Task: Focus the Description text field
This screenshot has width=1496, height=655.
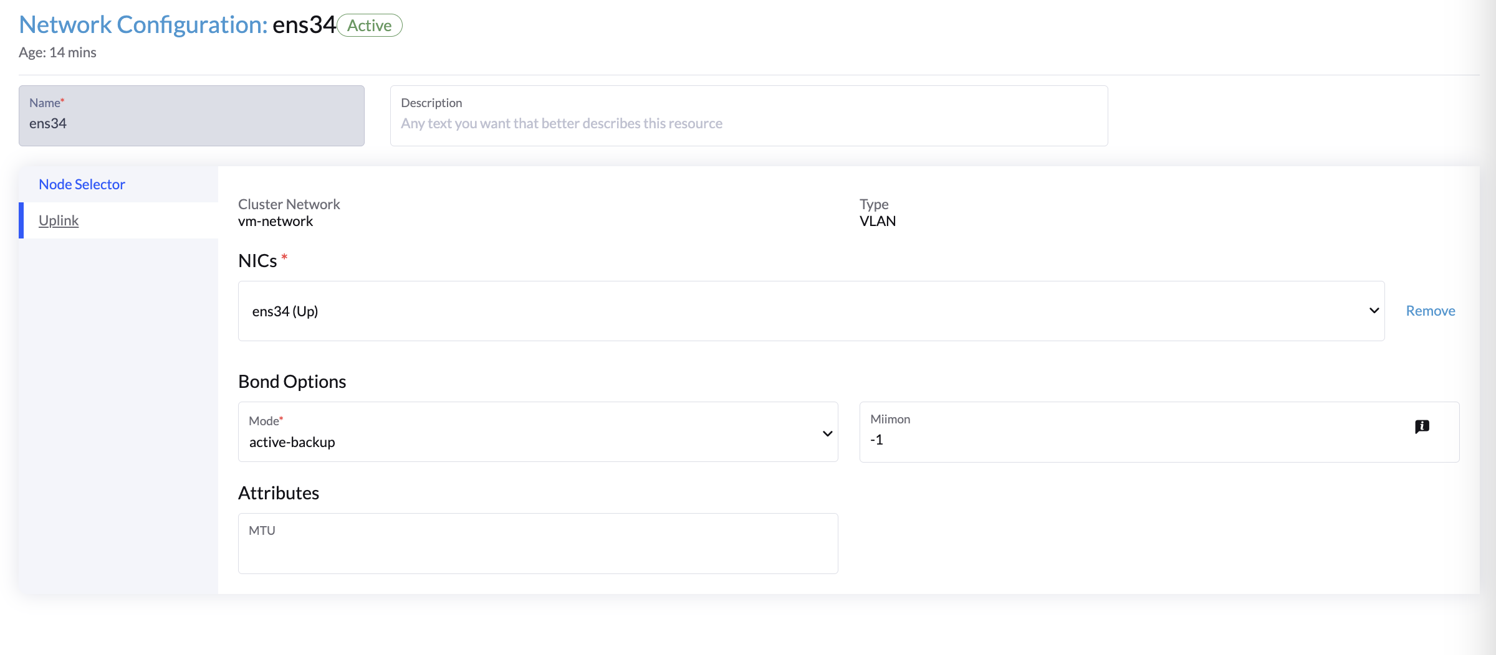Action: coord(748,123)
